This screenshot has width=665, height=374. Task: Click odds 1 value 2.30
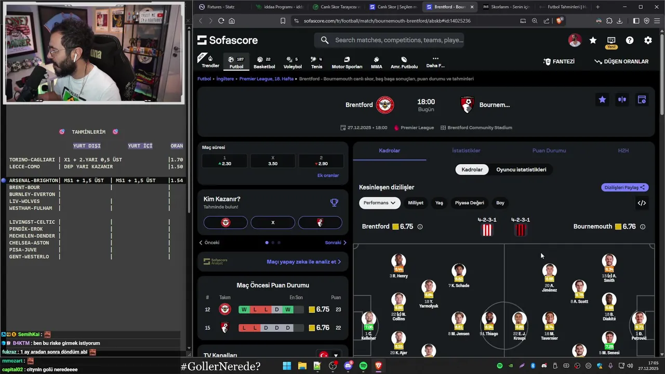(224, 161)
